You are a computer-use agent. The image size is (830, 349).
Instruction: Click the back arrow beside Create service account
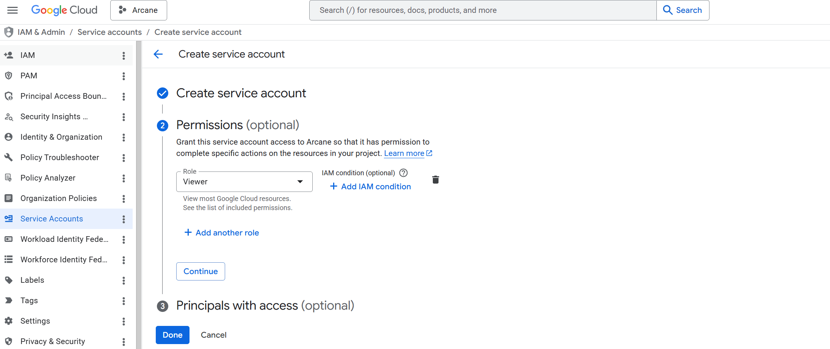pyautogui.click(x=158, y=54)
